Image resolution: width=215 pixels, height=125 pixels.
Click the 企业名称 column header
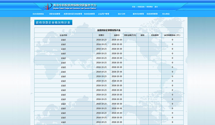(63, 35)
